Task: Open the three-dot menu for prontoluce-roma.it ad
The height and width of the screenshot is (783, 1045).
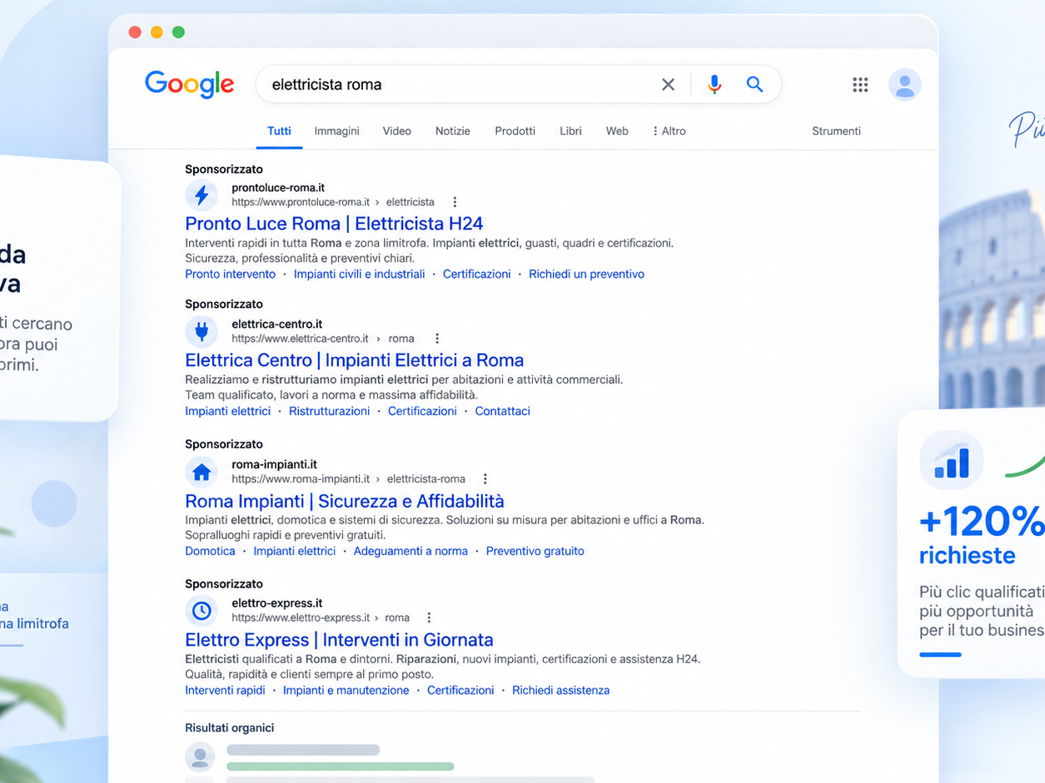Action: (x=455, y=202)
